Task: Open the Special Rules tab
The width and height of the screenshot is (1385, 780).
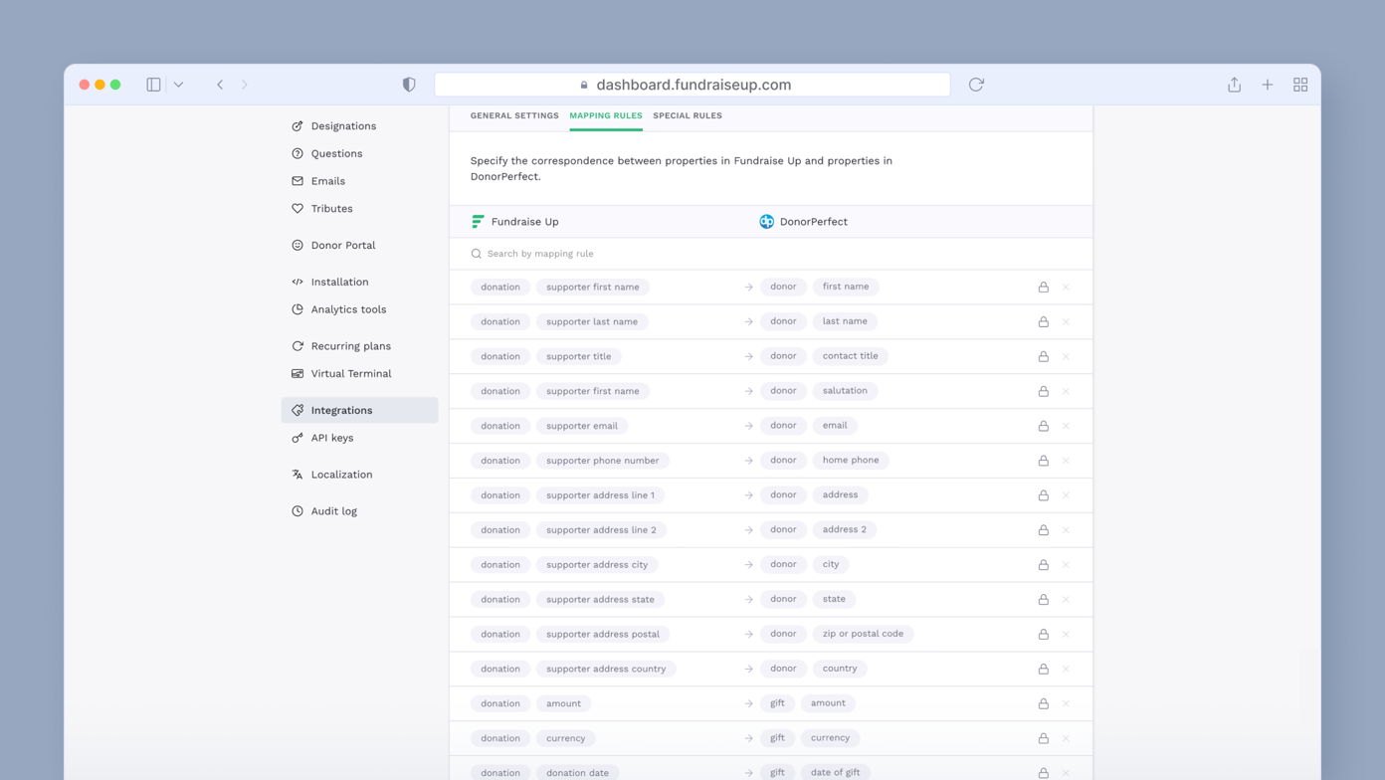Action: pyautogui.click(x=688, y=115)
